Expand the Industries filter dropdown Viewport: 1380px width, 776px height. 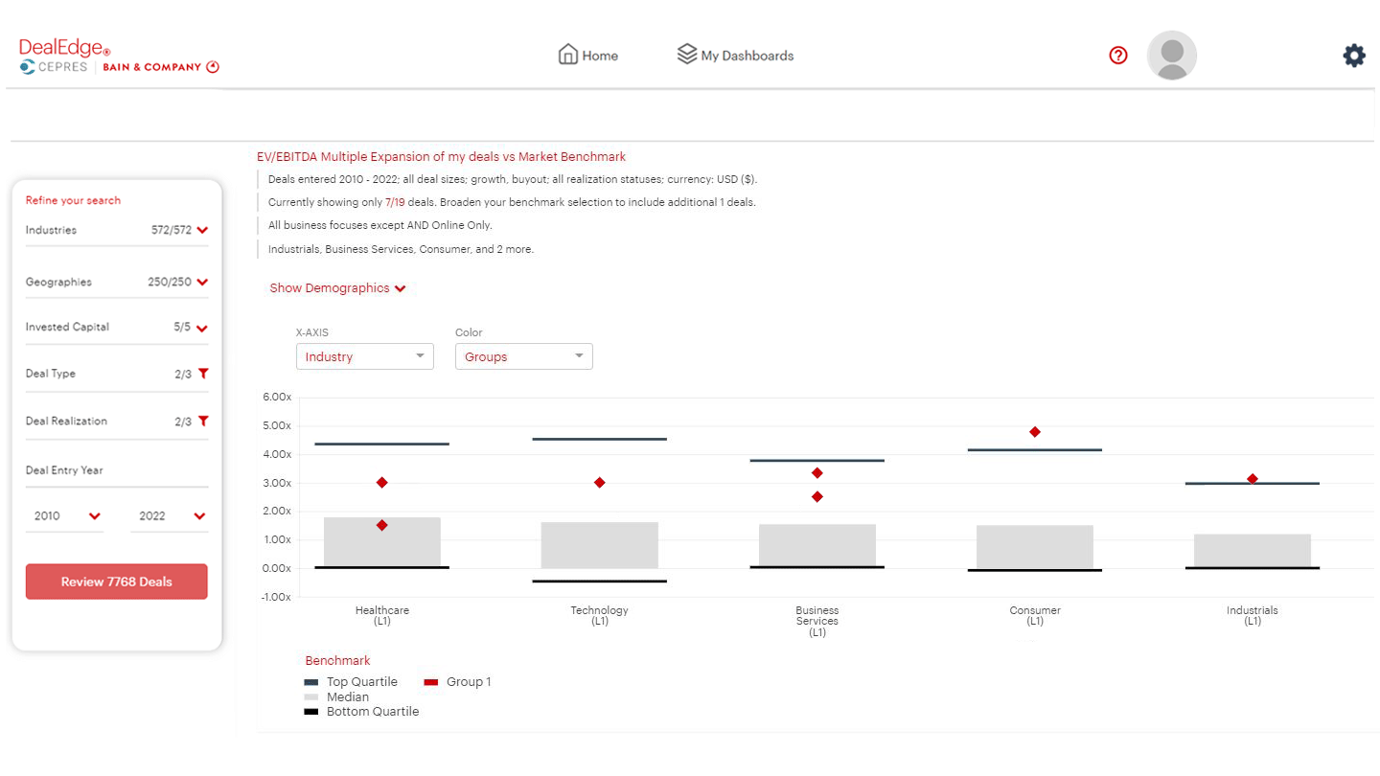[200, 229]
